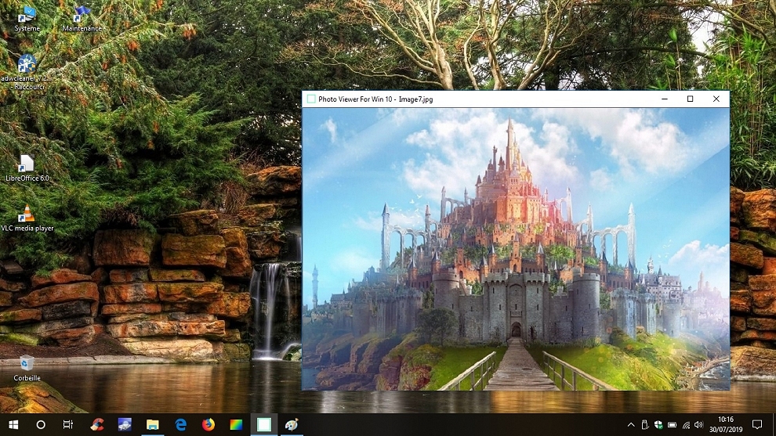Select the Photo Viewer taskbar button
Screen dimensions: 776x436
[x=264, y=424]
